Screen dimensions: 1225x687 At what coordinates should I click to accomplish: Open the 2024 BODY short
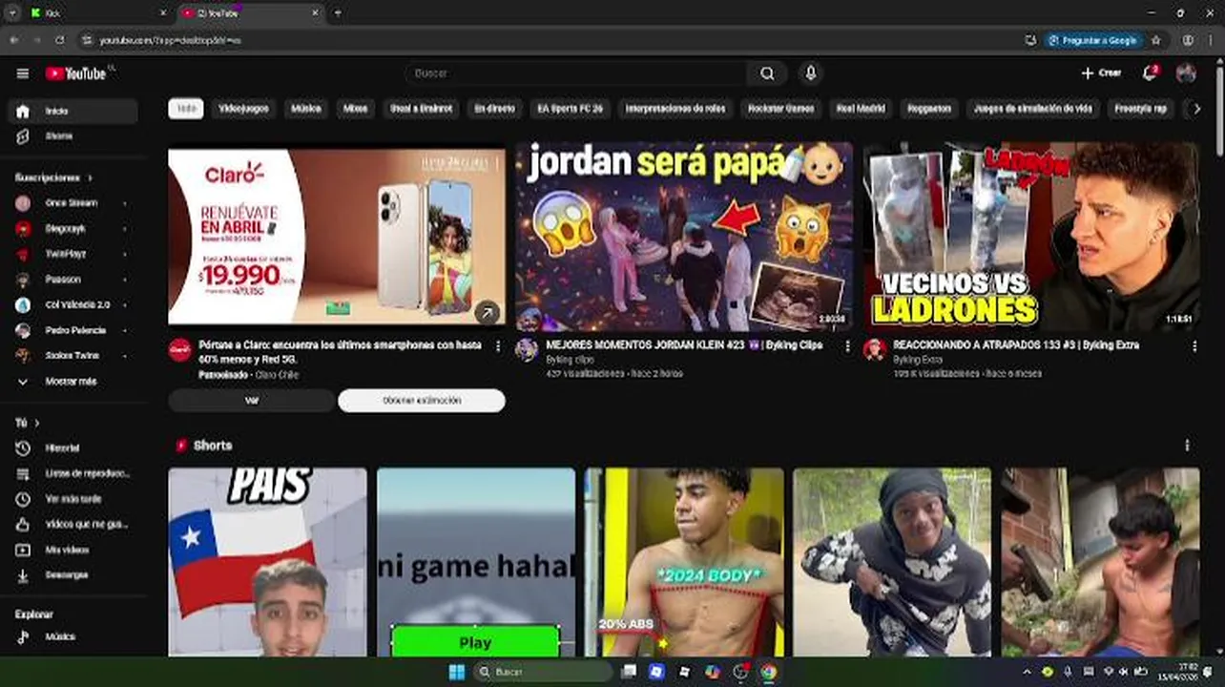click(684, 562)
